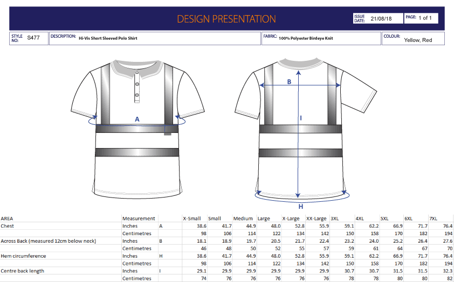
Task: Select the '5XL' size header
Action: click(384, 218)
